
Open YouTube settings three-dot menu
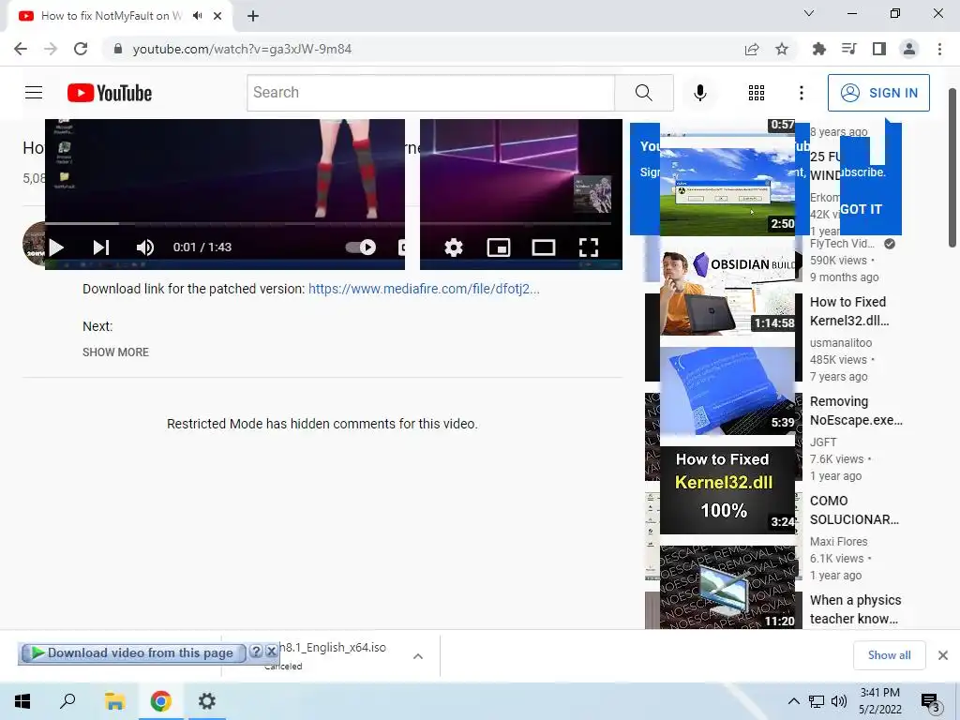801,93
